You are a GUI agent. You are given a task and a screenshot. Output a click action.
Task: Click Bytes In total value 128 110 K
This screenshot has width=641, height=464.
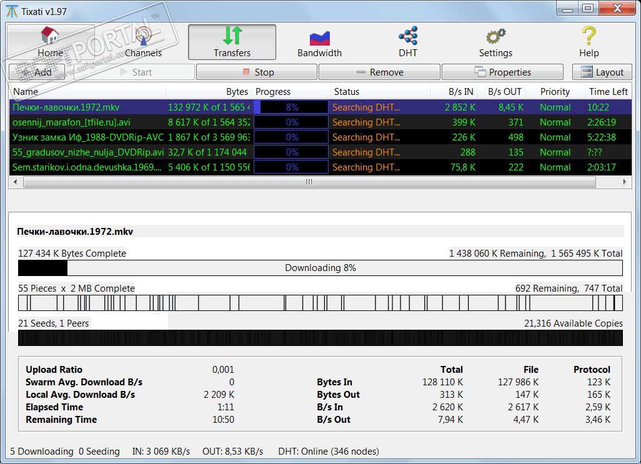pos(442,382)
